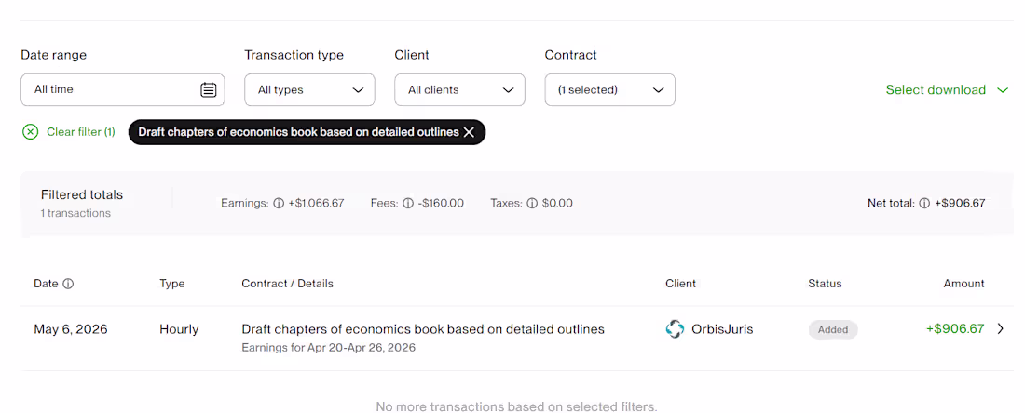Screen dimensions: 1025x413
Task: Click the Added status badge
Action: (833, 329)
